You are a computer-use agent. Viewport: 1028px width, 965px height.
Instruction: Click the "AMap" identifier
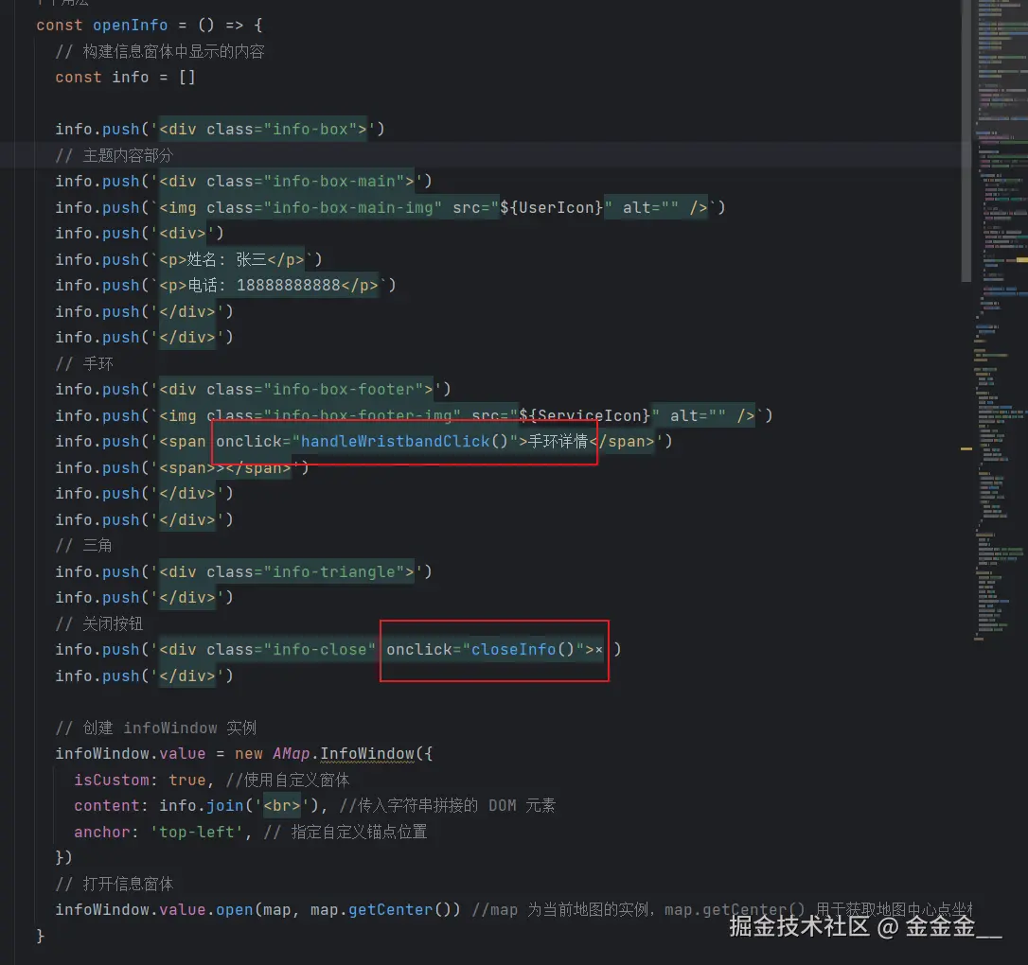coord(292,753)
